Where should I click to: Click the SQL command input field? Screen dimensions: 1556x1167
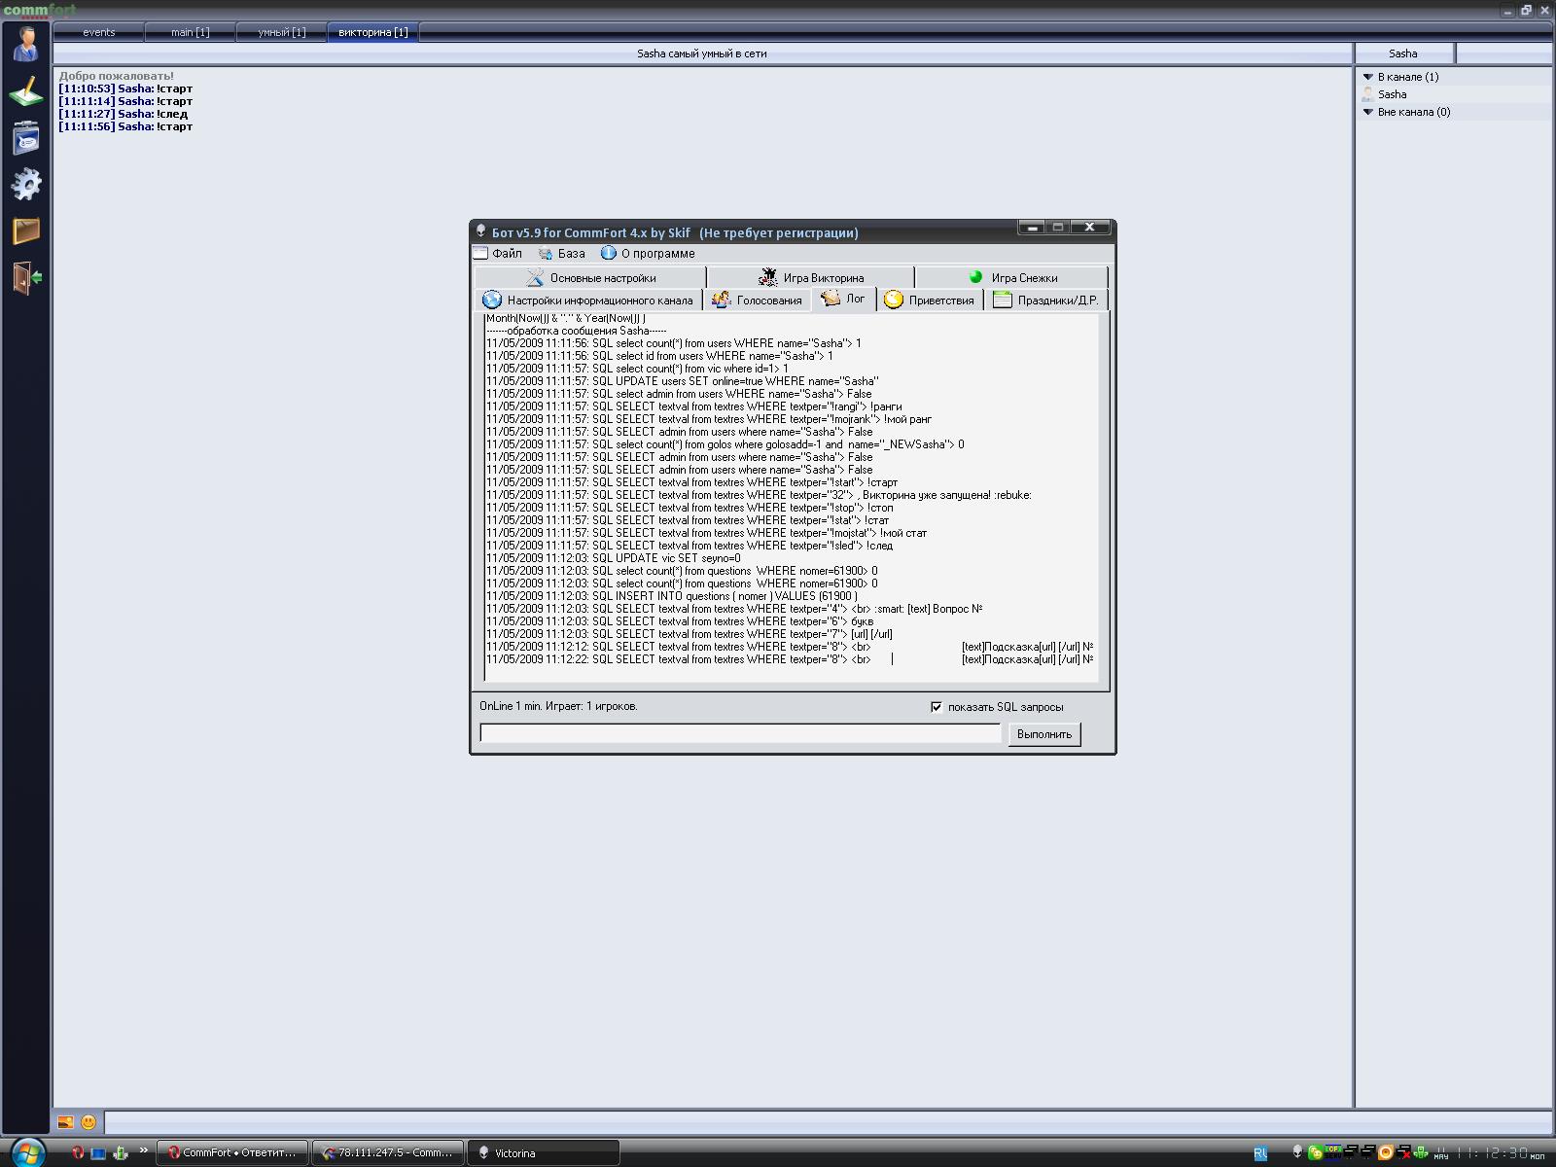click(739, 733)
